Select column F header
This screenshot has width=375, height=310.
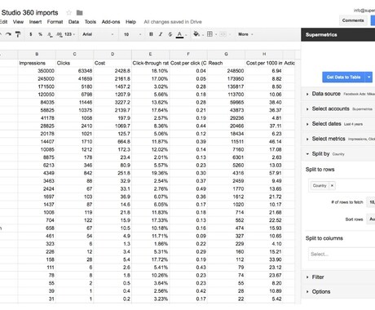click(188, 54)
